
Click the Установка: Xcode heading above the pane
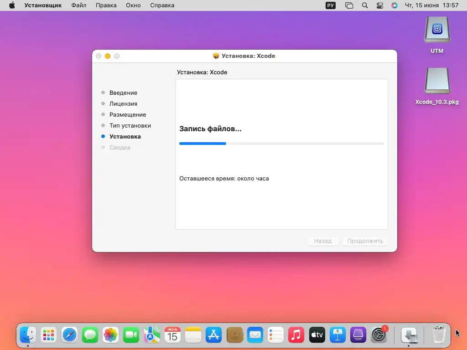[202, 72]
